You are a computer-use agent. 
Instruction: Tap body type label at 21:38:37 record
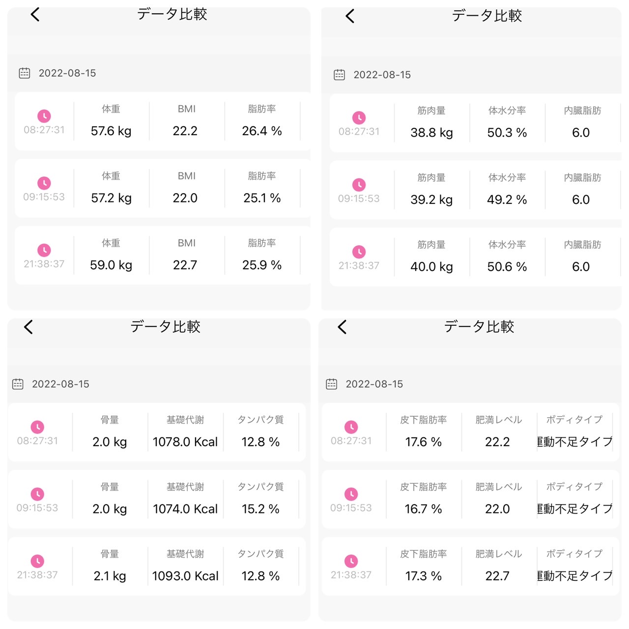pyautogui.click(x=574, y=554)
